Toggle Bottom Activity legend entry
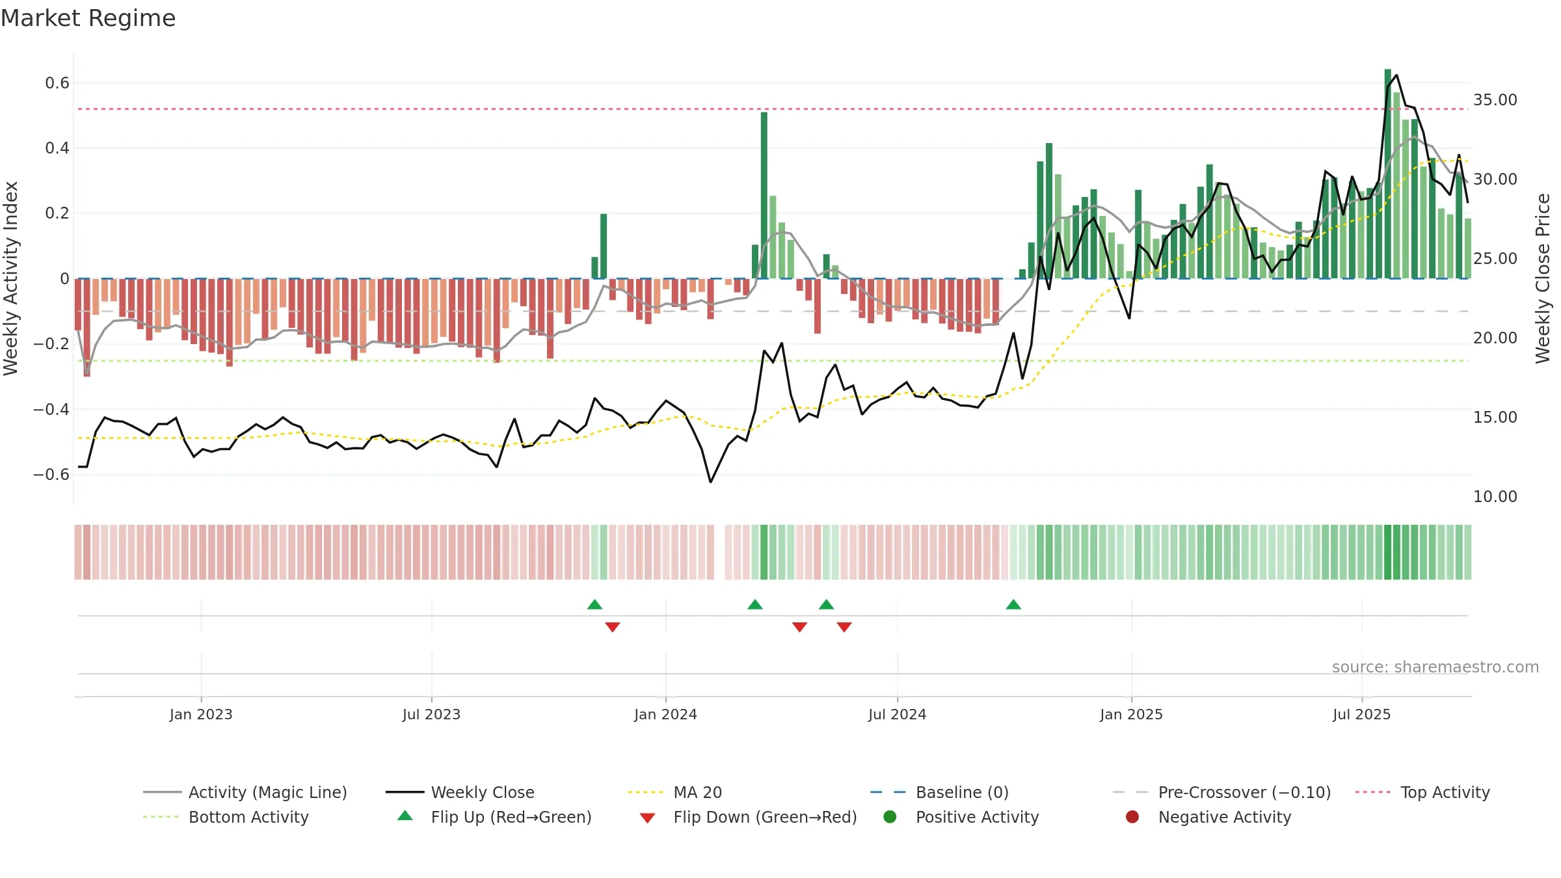 coord(226,817)
